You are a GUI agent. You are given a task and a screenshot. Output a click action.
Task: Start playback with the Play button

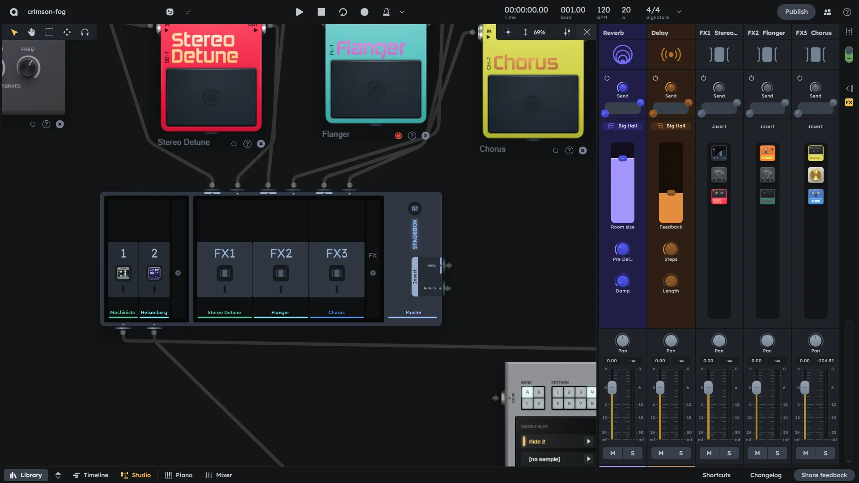tap(299, 12)
